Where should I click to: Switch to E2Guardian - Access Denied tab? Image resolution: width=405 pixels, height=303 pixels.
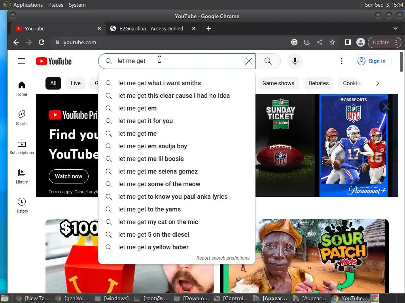point(152,28)
